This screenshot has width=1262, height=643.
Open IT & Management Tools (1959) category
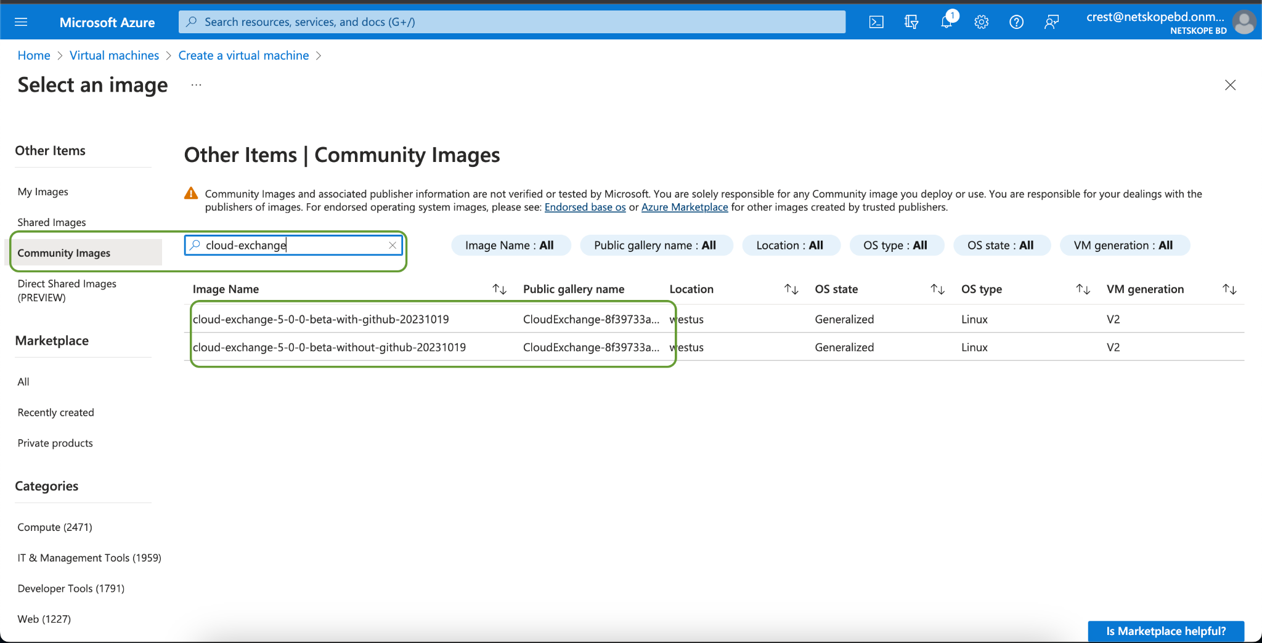(x=89, y=558)
